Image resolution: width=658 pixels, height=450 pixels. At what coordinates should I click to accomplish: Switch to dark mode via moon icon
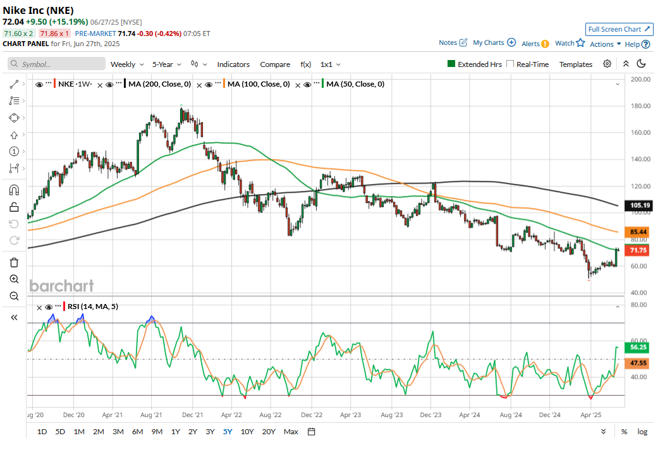[641, 64]
